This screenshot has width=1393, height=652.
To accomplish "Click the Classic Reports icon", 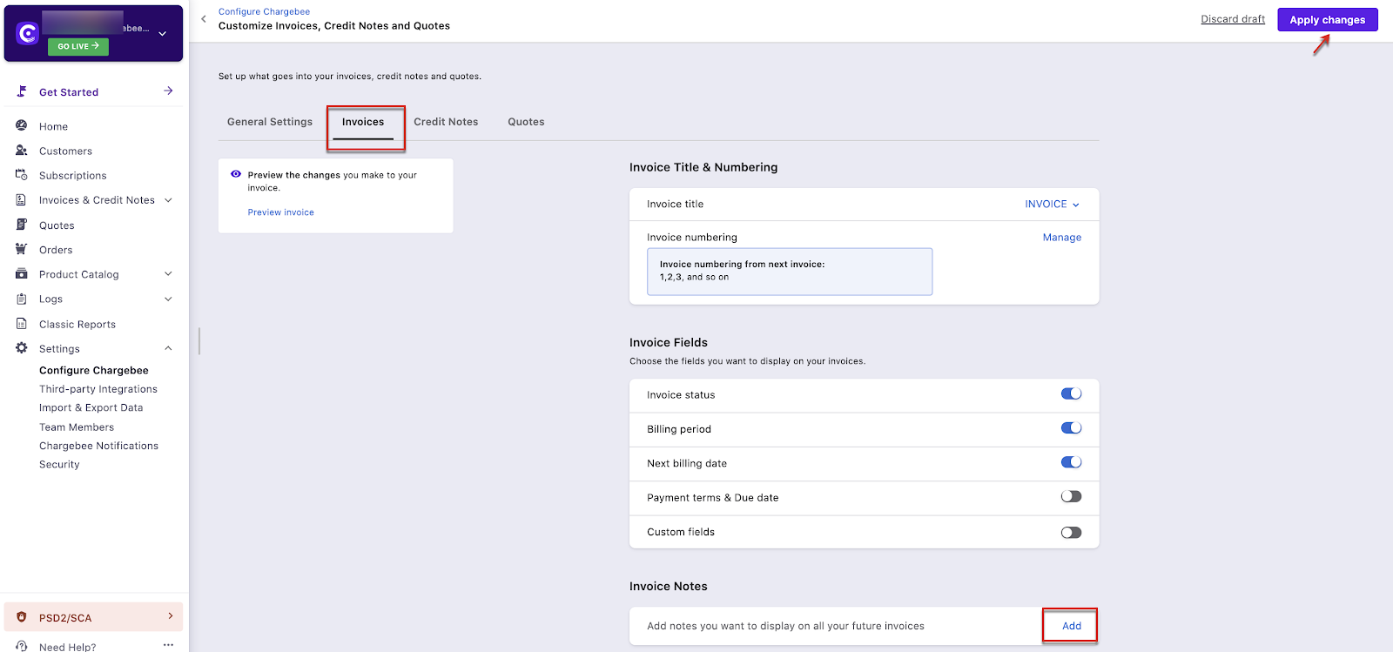I will point(22,324).
